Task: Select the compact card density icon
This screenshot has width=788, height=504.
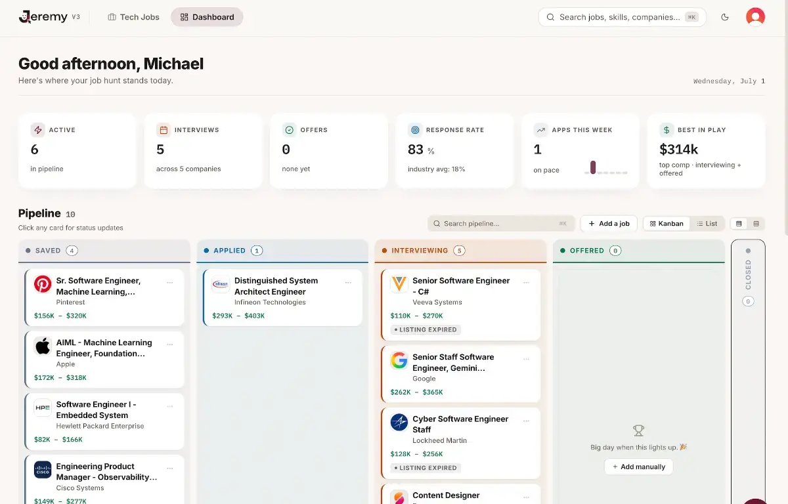Action: (756, 224)
